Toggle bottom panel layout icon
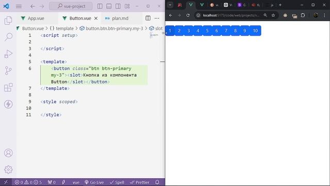This screenshot has width=330, height=186. click(x=109, y=6)
